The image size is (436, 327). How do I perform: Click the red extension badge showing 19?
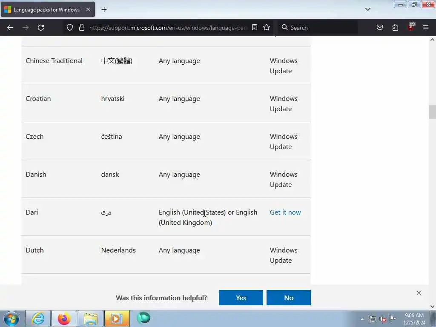[x=411, y=26]
